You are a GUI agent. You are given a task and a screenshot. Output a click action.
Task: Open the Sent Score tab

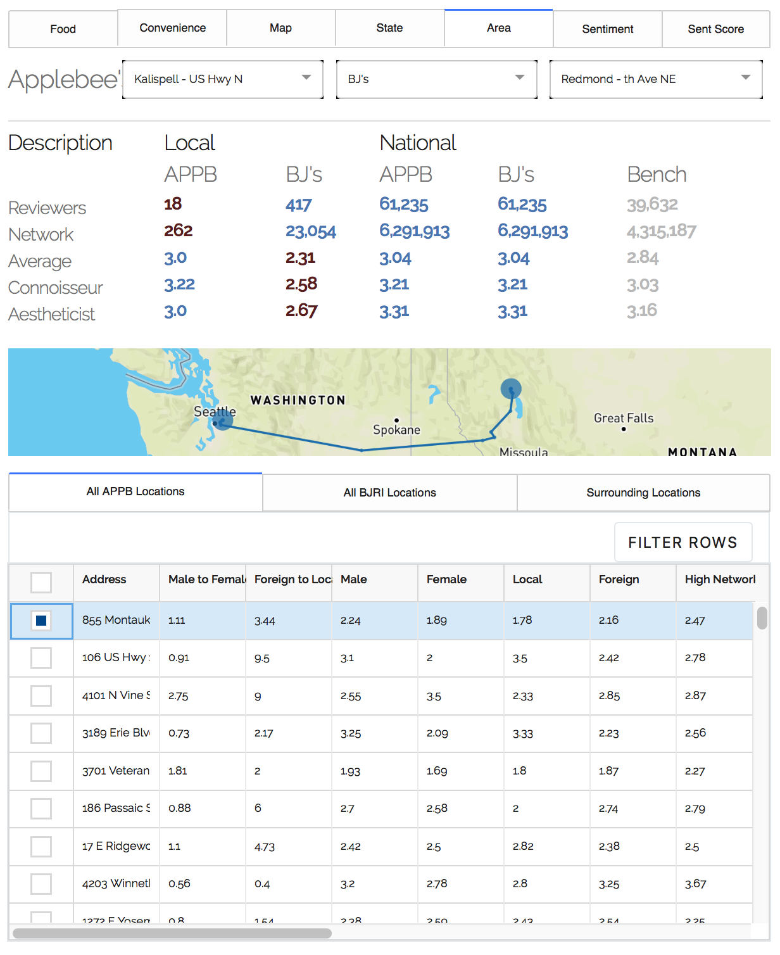click(716, 29)
